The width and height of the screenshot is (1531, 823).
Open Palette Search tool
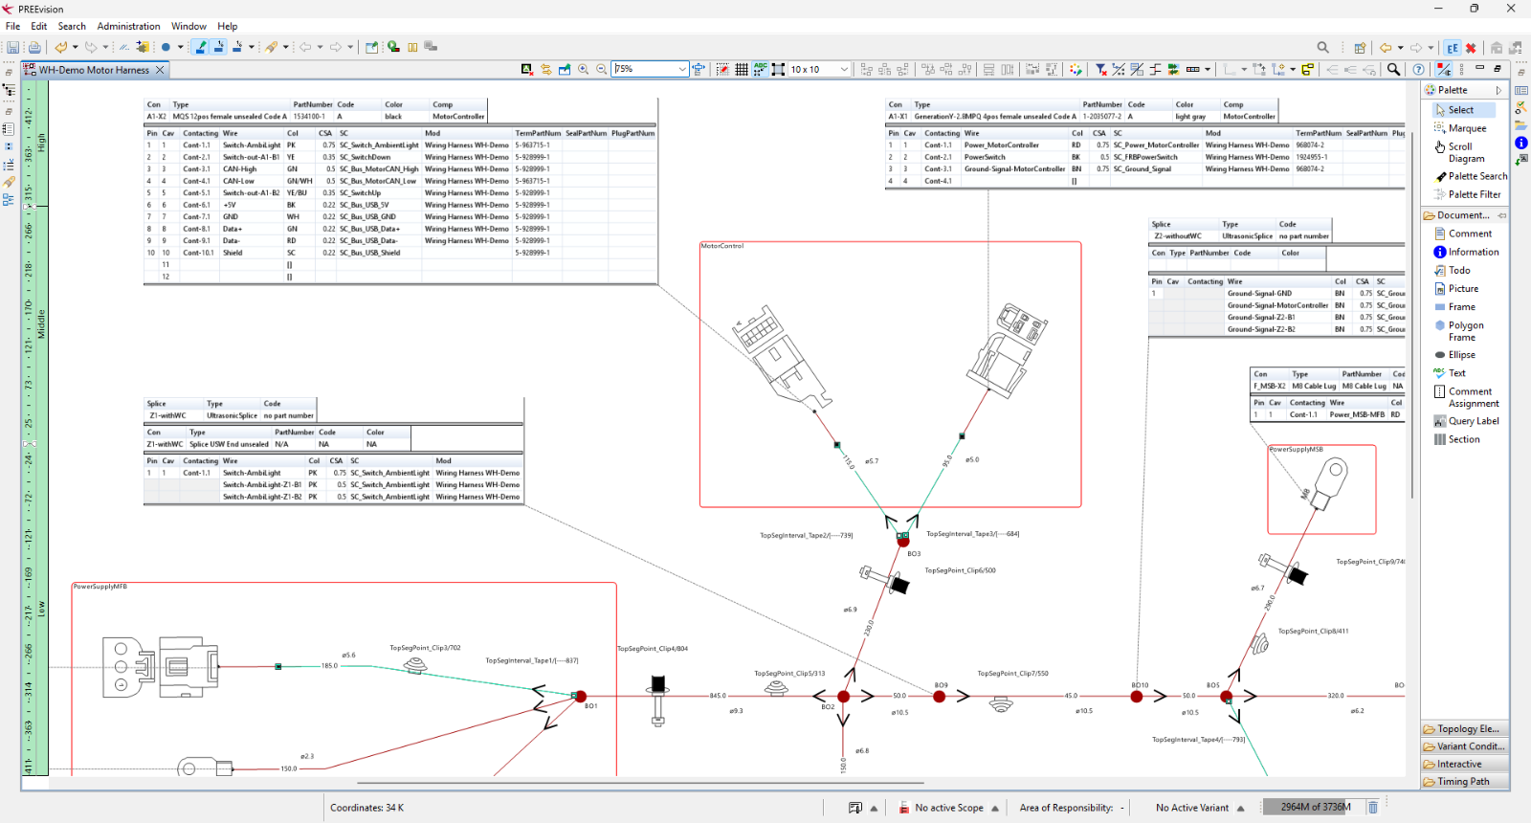pos(1471,176)
